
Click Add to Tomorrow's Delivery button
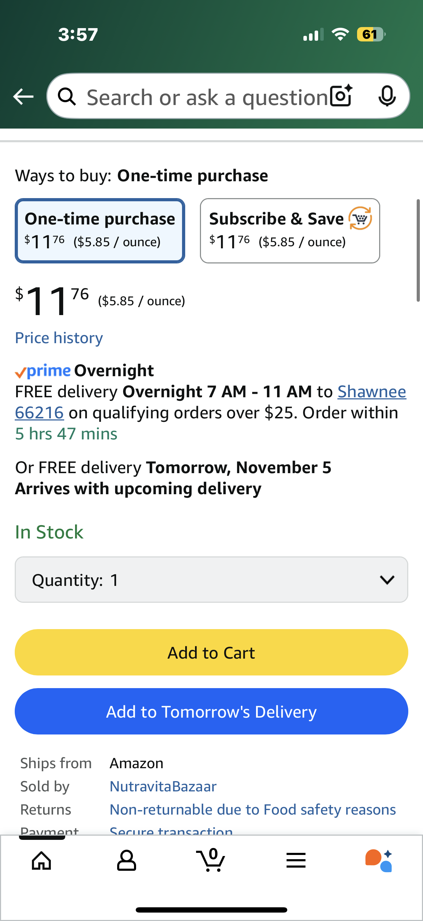point(211,711)
